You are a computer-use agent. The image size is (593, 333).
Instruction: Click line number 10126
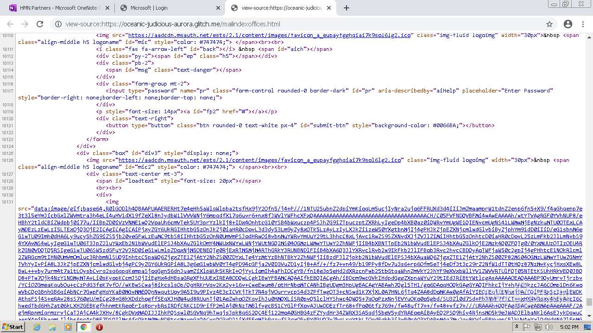click(x=7, y=160)
